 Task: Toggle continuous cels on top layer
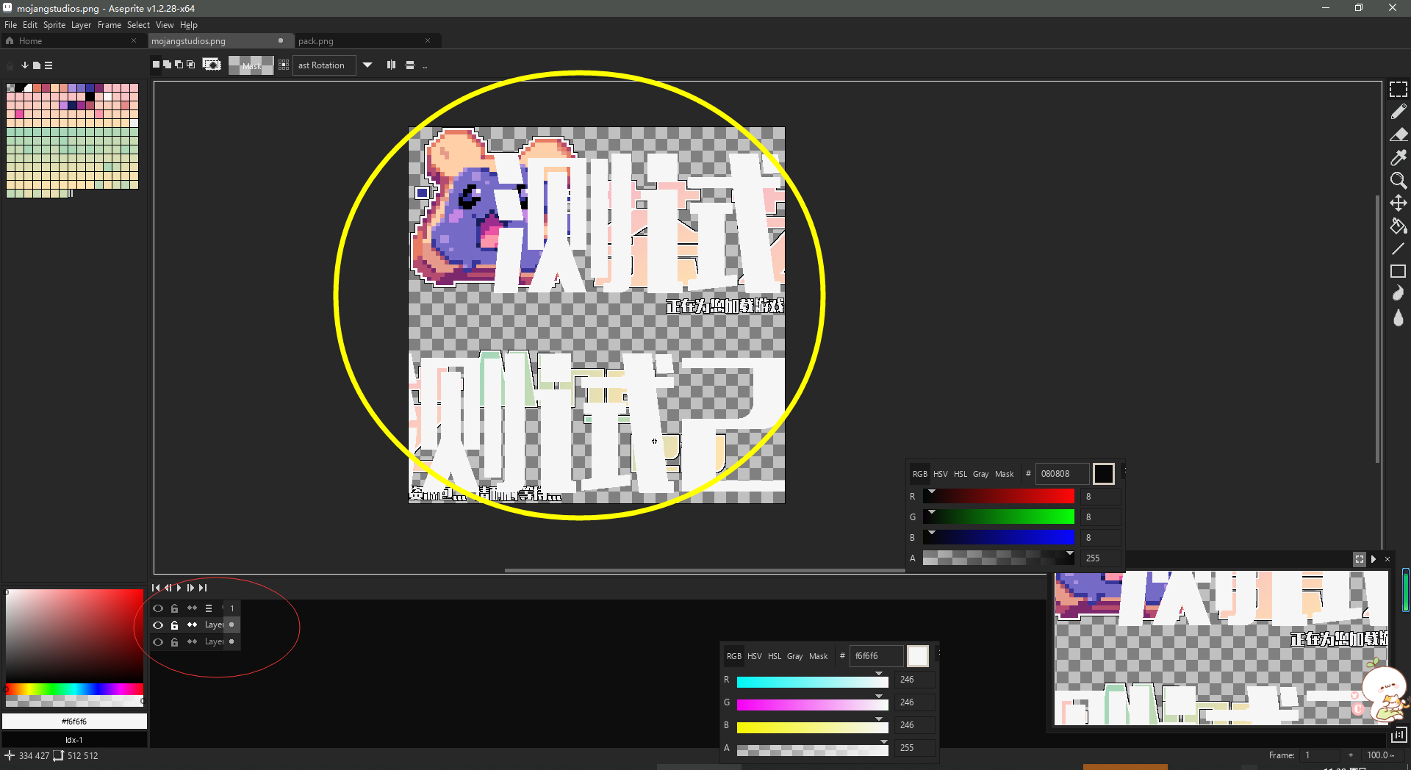coord(192,625)
